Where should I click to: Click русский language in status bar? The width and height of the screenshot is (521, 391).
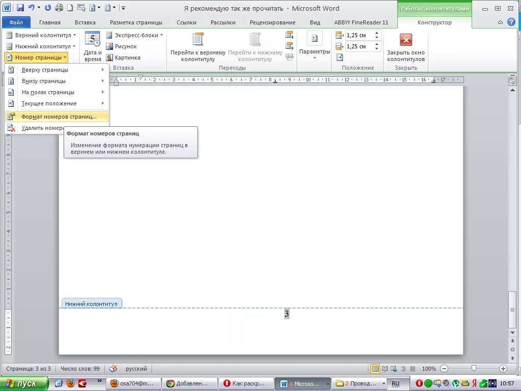coord(136,369)
